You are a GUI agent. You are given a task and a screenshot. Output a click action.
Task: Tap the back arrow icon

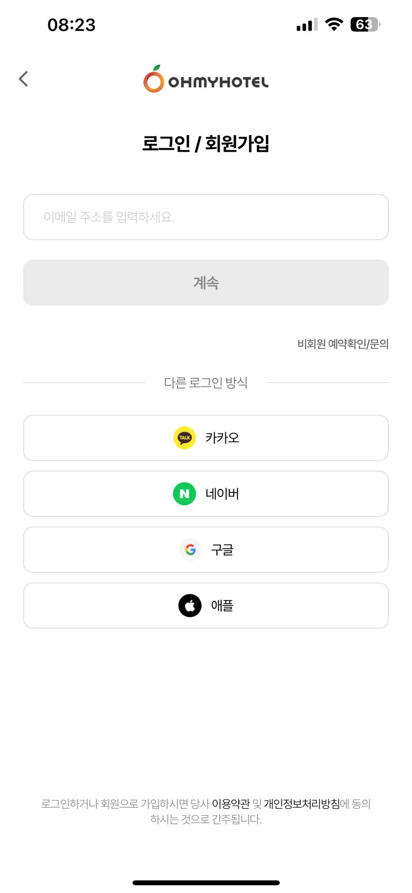[x=23, y=79]
